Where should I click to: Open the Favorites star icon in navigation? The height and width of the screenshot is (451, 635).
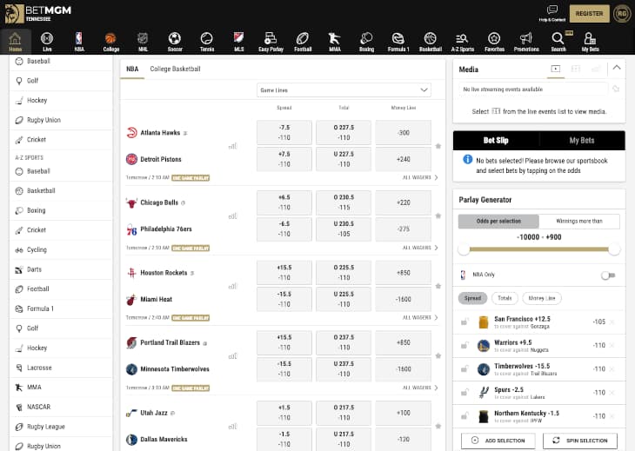click(x=494, y=42)
